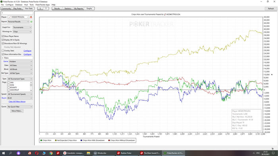Open the Quick filter dropdown
The image size is (278, 156).
(20, 107)
